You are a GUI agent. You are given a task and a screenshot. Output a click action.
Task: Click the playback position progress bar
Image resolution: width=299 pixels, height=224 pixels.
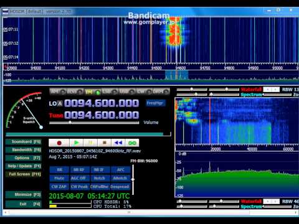[x=88, y=134]
